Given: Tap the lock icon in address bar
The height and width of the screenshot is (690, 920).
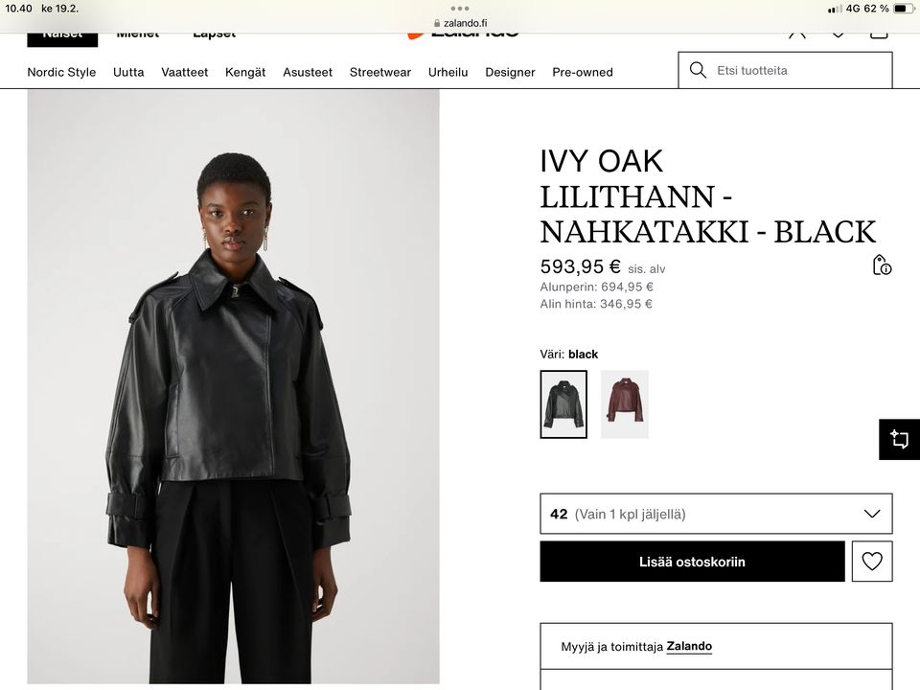Looking at the screenshot, I should click(438, 23).
